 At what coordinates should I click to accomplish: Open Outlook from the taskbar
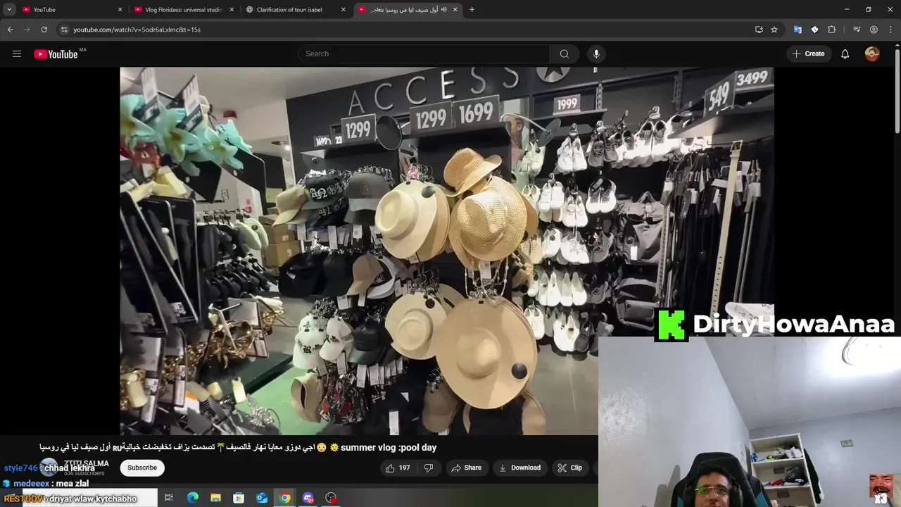pos(262,498)
